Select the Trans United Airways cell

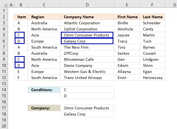click(87, 78)
